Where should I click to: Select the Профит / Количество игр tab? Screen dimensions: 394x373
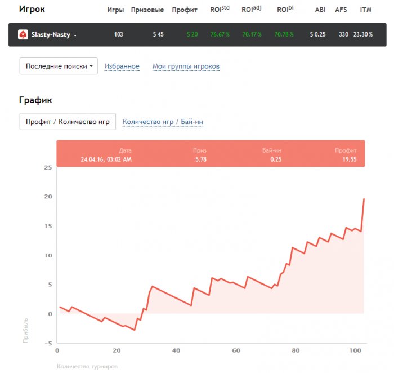68,122
